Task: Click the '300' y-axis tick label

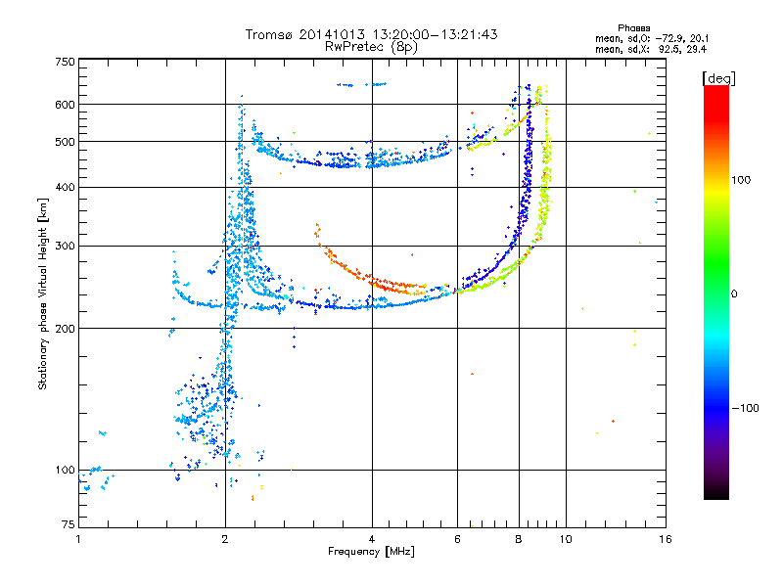Action: coord(66,246)
